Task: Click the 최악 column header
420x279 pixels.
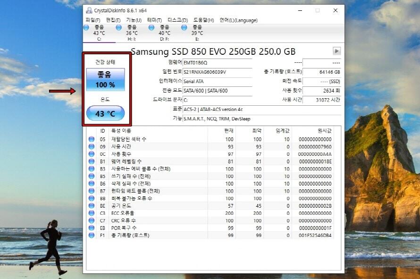Action: pyautogui.click(x=257, y=131)
